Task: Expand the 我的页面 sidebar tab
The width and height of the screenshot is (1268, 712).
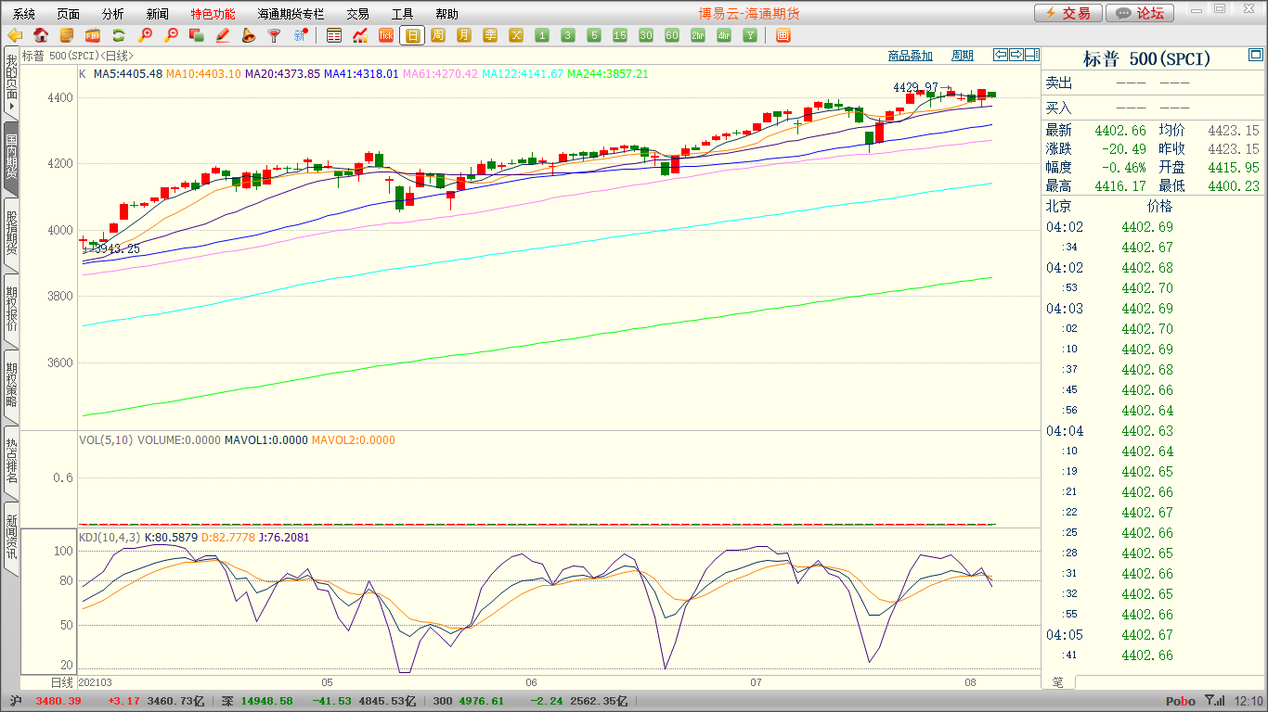Action: point(11,83)
